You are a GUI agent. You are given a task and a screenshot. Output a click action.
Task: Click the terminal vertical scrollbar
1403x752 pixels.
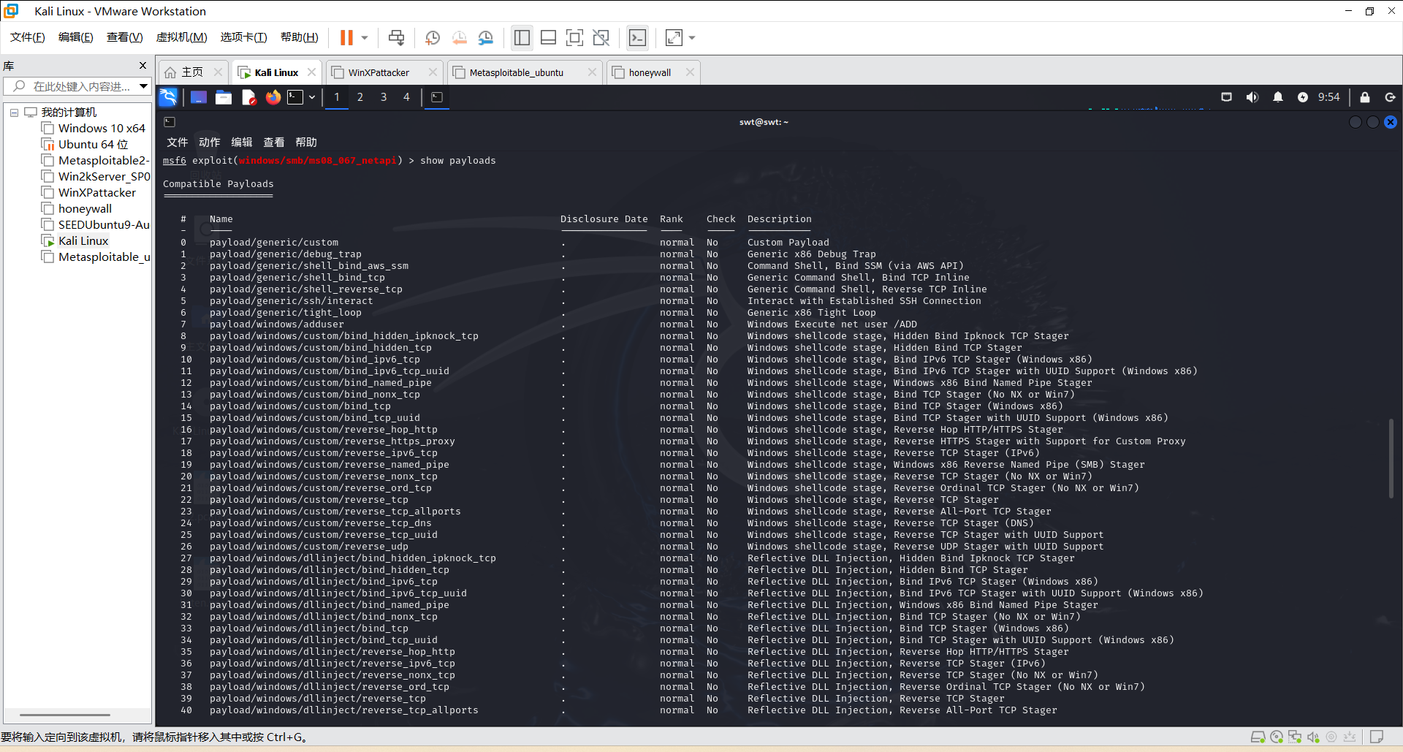[1391, 458]
